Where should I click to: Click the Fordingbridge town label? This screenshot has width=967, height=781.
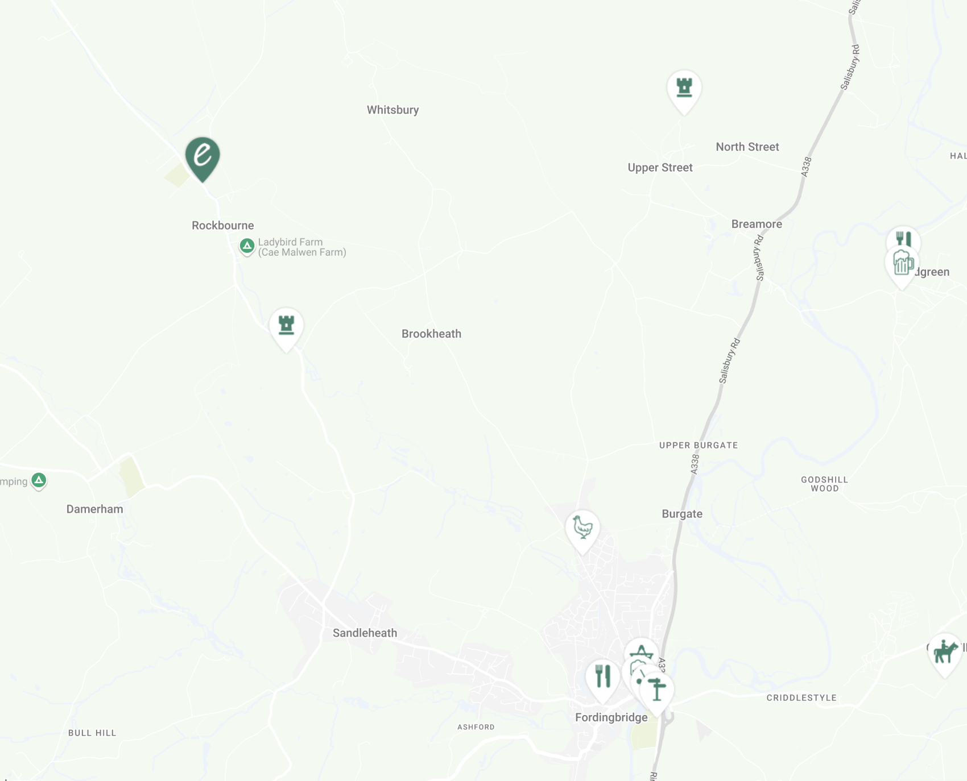(611, 717)
